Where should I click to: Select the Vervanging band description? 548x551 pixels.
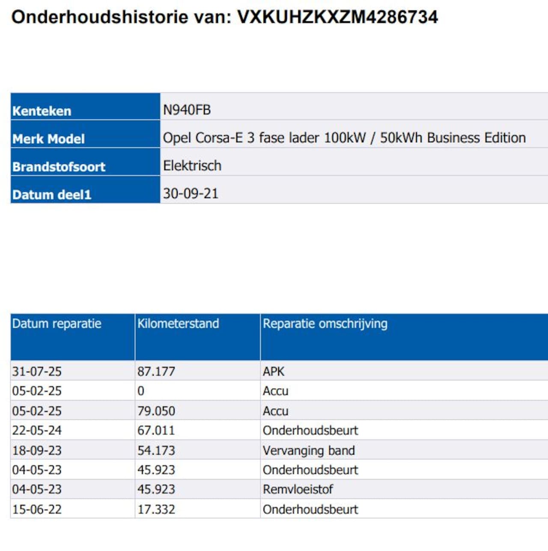pos(309,450)
